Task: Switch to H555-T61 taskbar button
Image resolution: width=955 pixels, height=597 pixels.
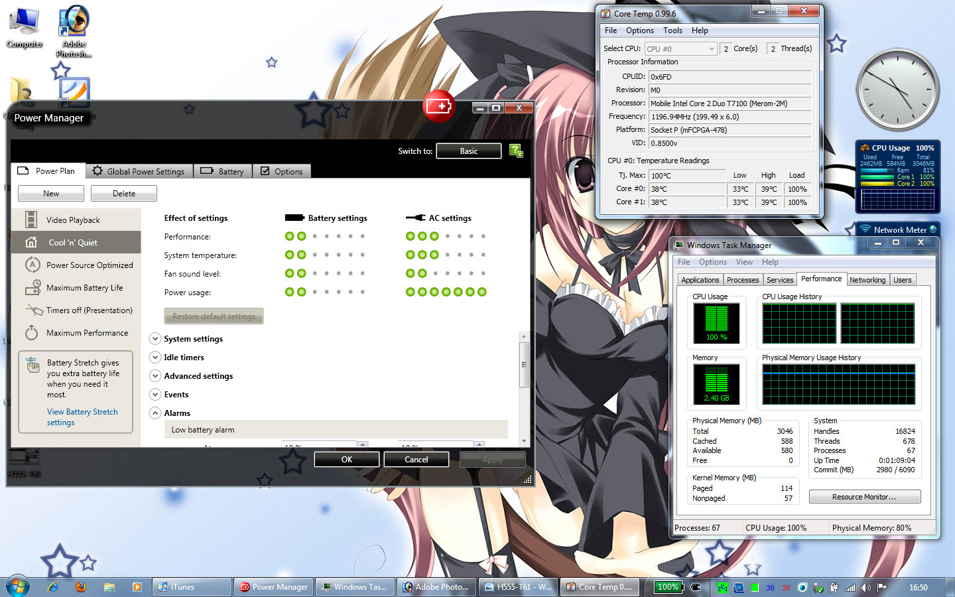Action: (x=518, y=587)
